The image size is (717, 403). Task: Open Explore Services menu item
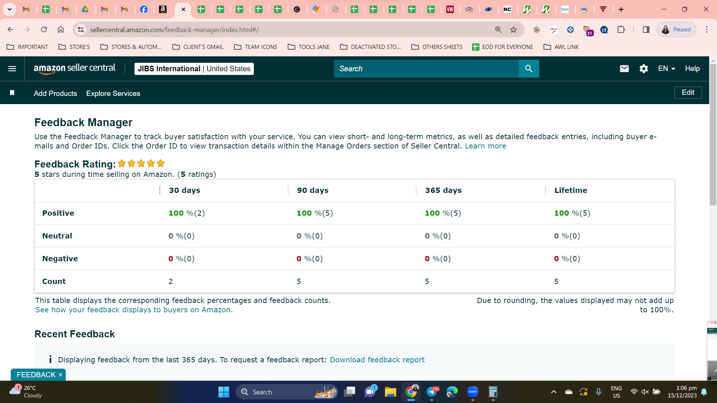click(x=113, y=93)
